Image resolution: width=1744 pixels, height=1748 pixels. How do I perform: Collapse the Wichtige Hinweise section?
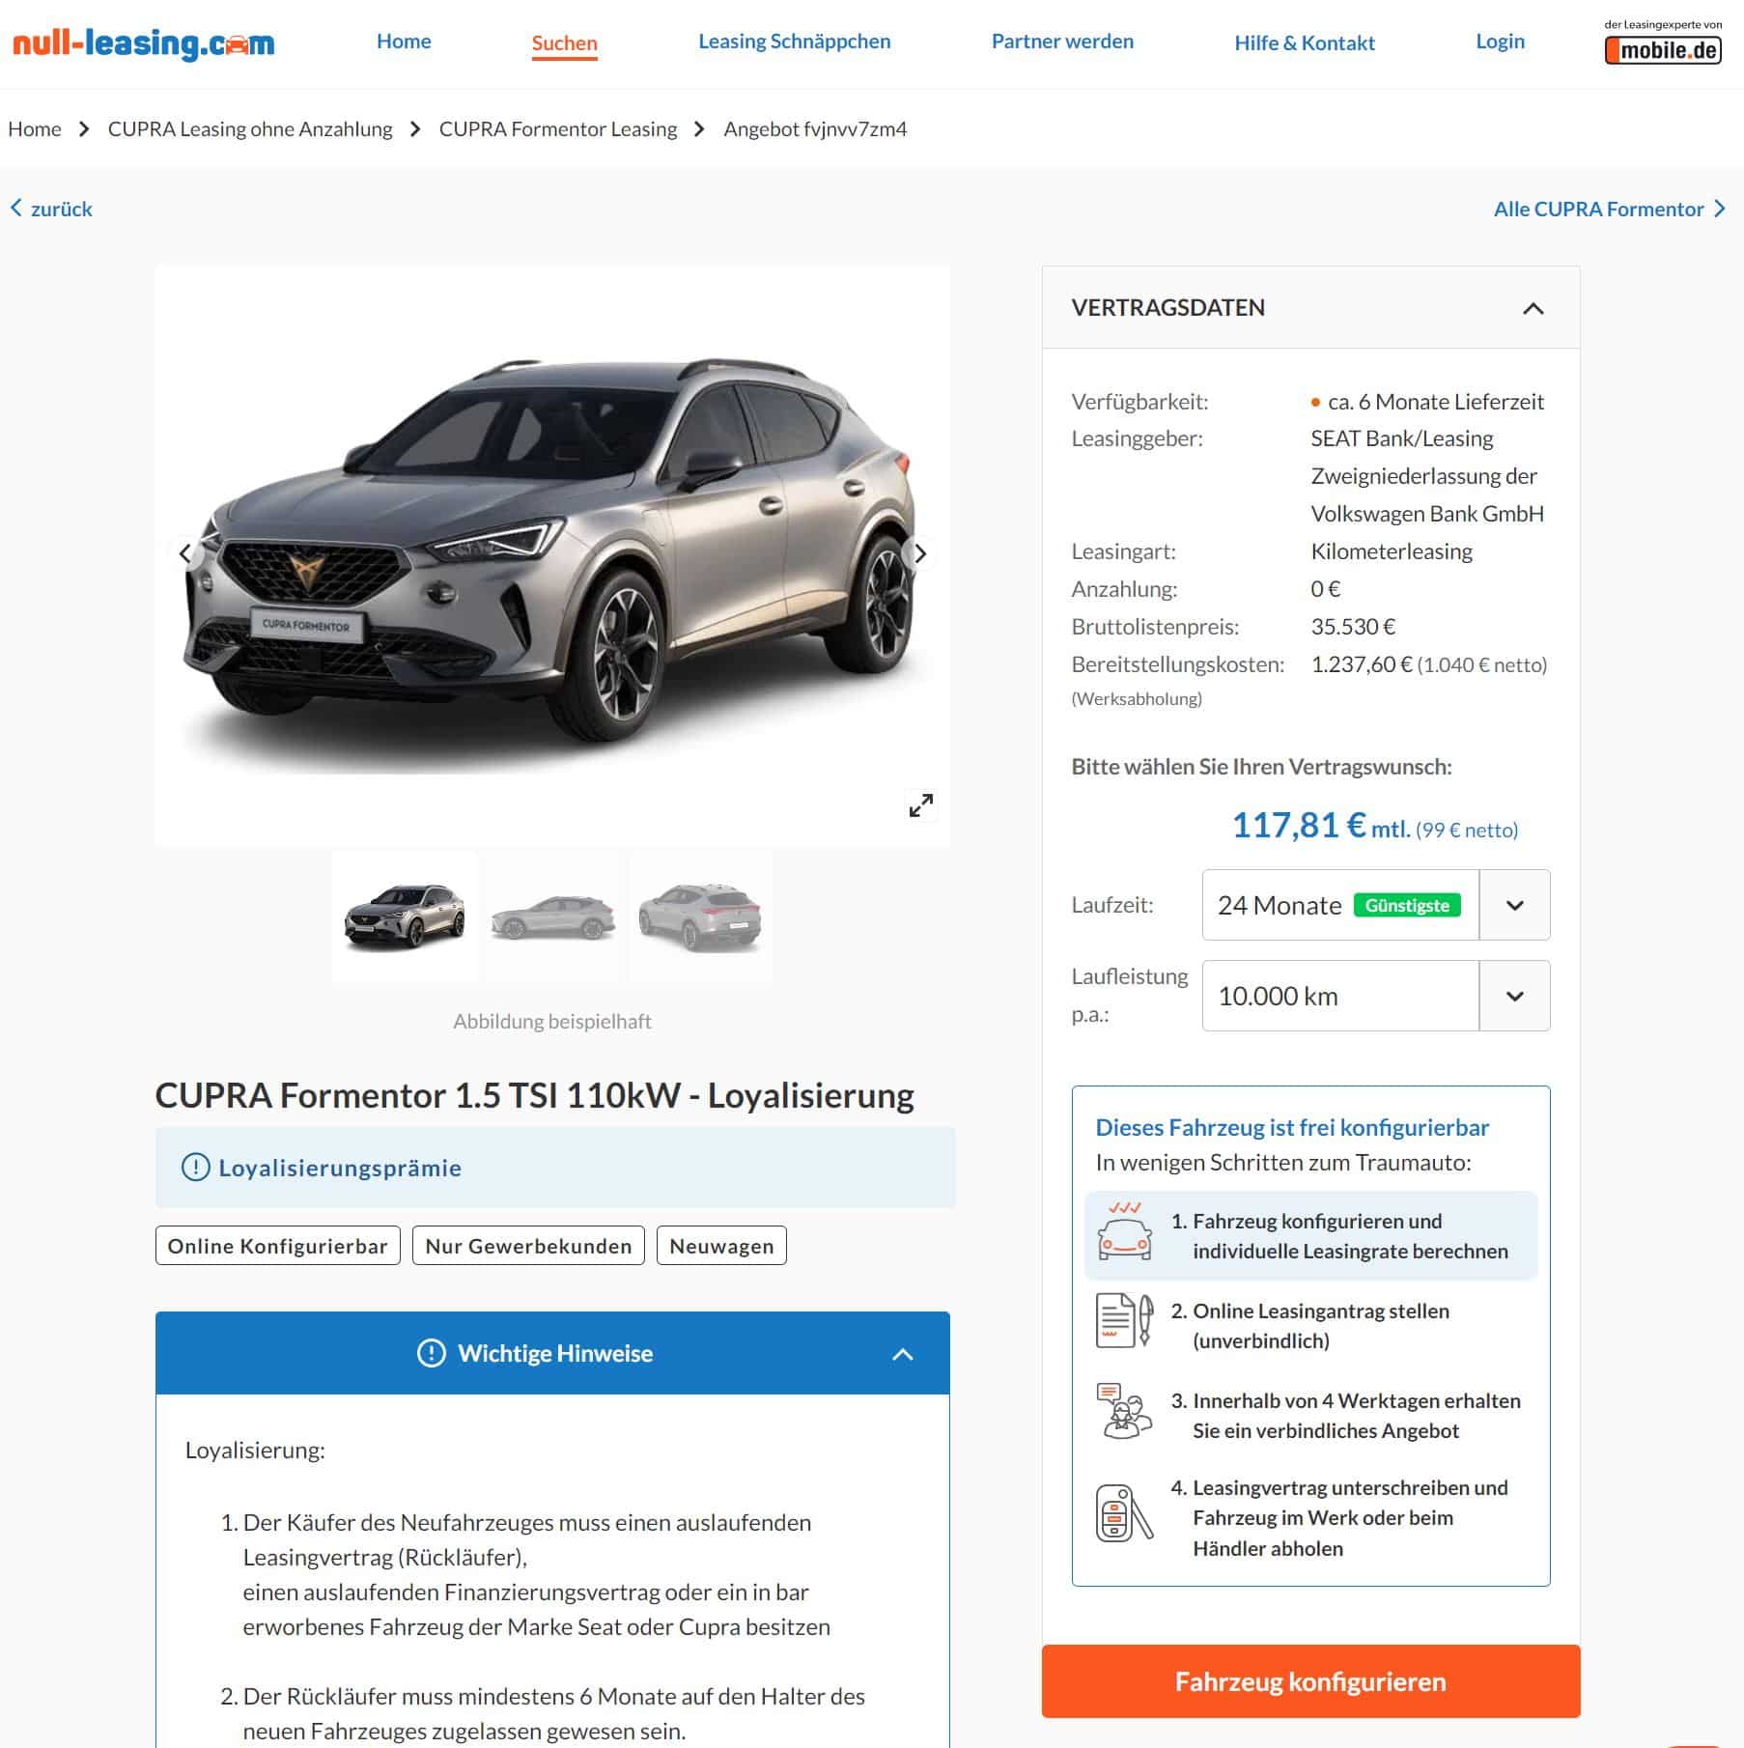902,1353
